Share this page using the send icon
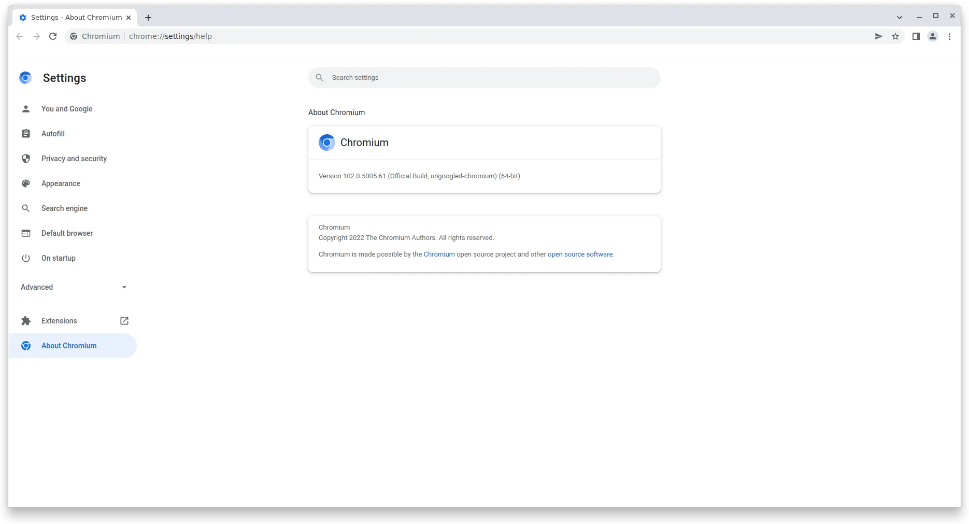This screenshot has width=969, height=524. (x=878, y=36)
